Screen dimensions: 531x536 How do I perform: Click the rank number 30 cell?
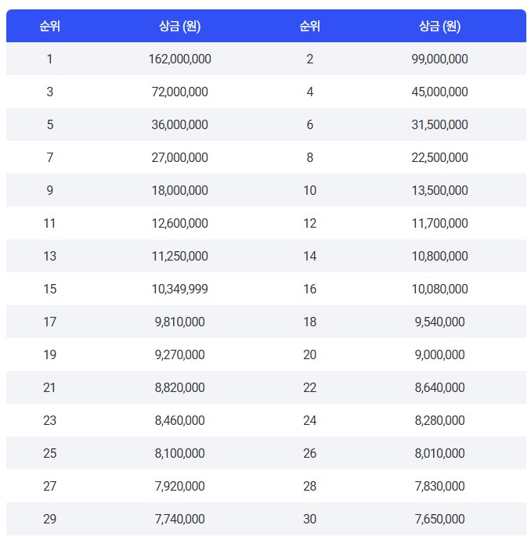pos(309,519)
